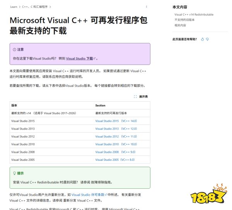232x210 pixels.
Task: Open Visual Studio 2015 (VC++ 14.0) link
Action: click(x=116, y=121)
